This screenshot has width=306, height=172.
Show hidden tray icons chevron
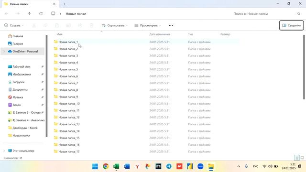239,166
